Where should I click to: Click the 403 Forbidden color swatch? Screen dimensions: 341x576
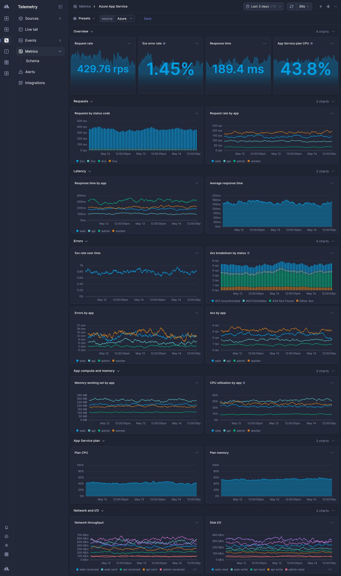244,301
